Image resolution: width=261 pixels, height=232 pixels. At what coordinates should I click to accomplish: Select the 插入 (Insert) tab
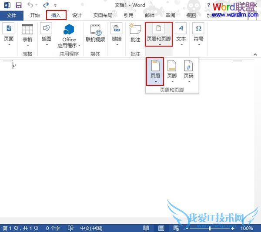click(x=56, y=15)
